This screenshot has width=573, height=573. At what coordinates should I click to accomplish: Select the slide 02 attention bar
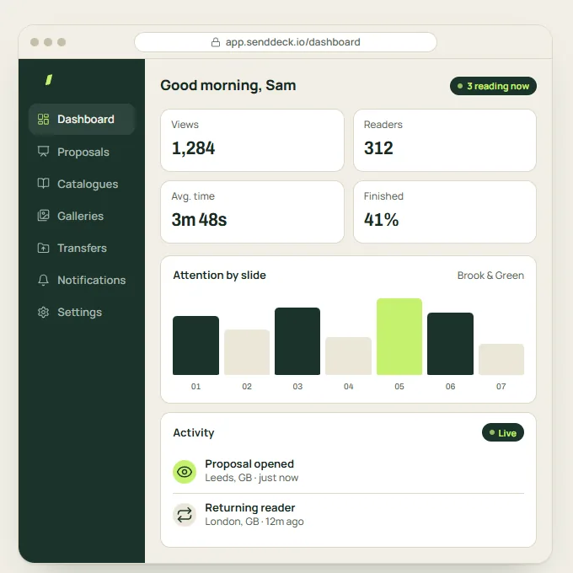247,352
